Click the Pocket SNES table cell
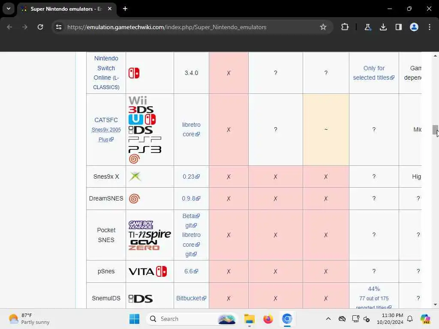439x329 pixels. tap(106, 235)
